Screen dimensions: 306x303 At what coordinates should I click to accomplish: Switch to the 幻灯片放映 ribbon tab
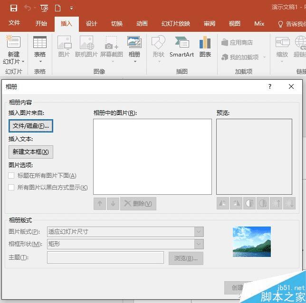click(176, 24)
